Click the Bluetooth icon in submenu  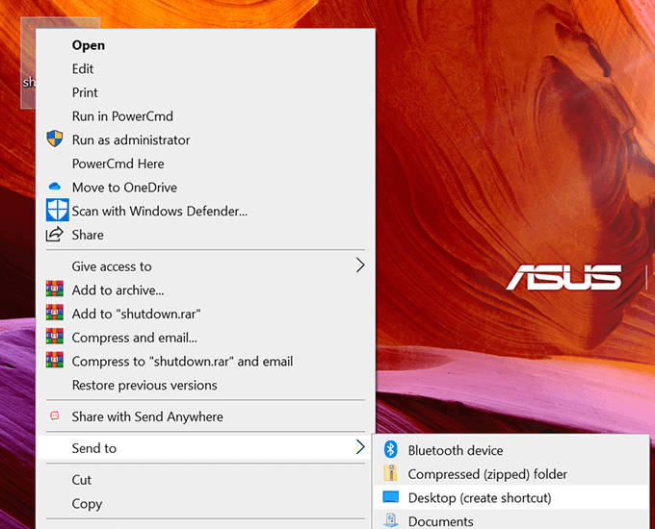[x=390, y=449]
